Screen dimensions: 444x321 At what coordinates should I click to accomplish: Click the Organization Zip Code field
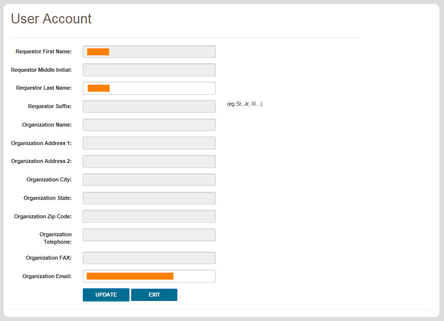point(149,216)
